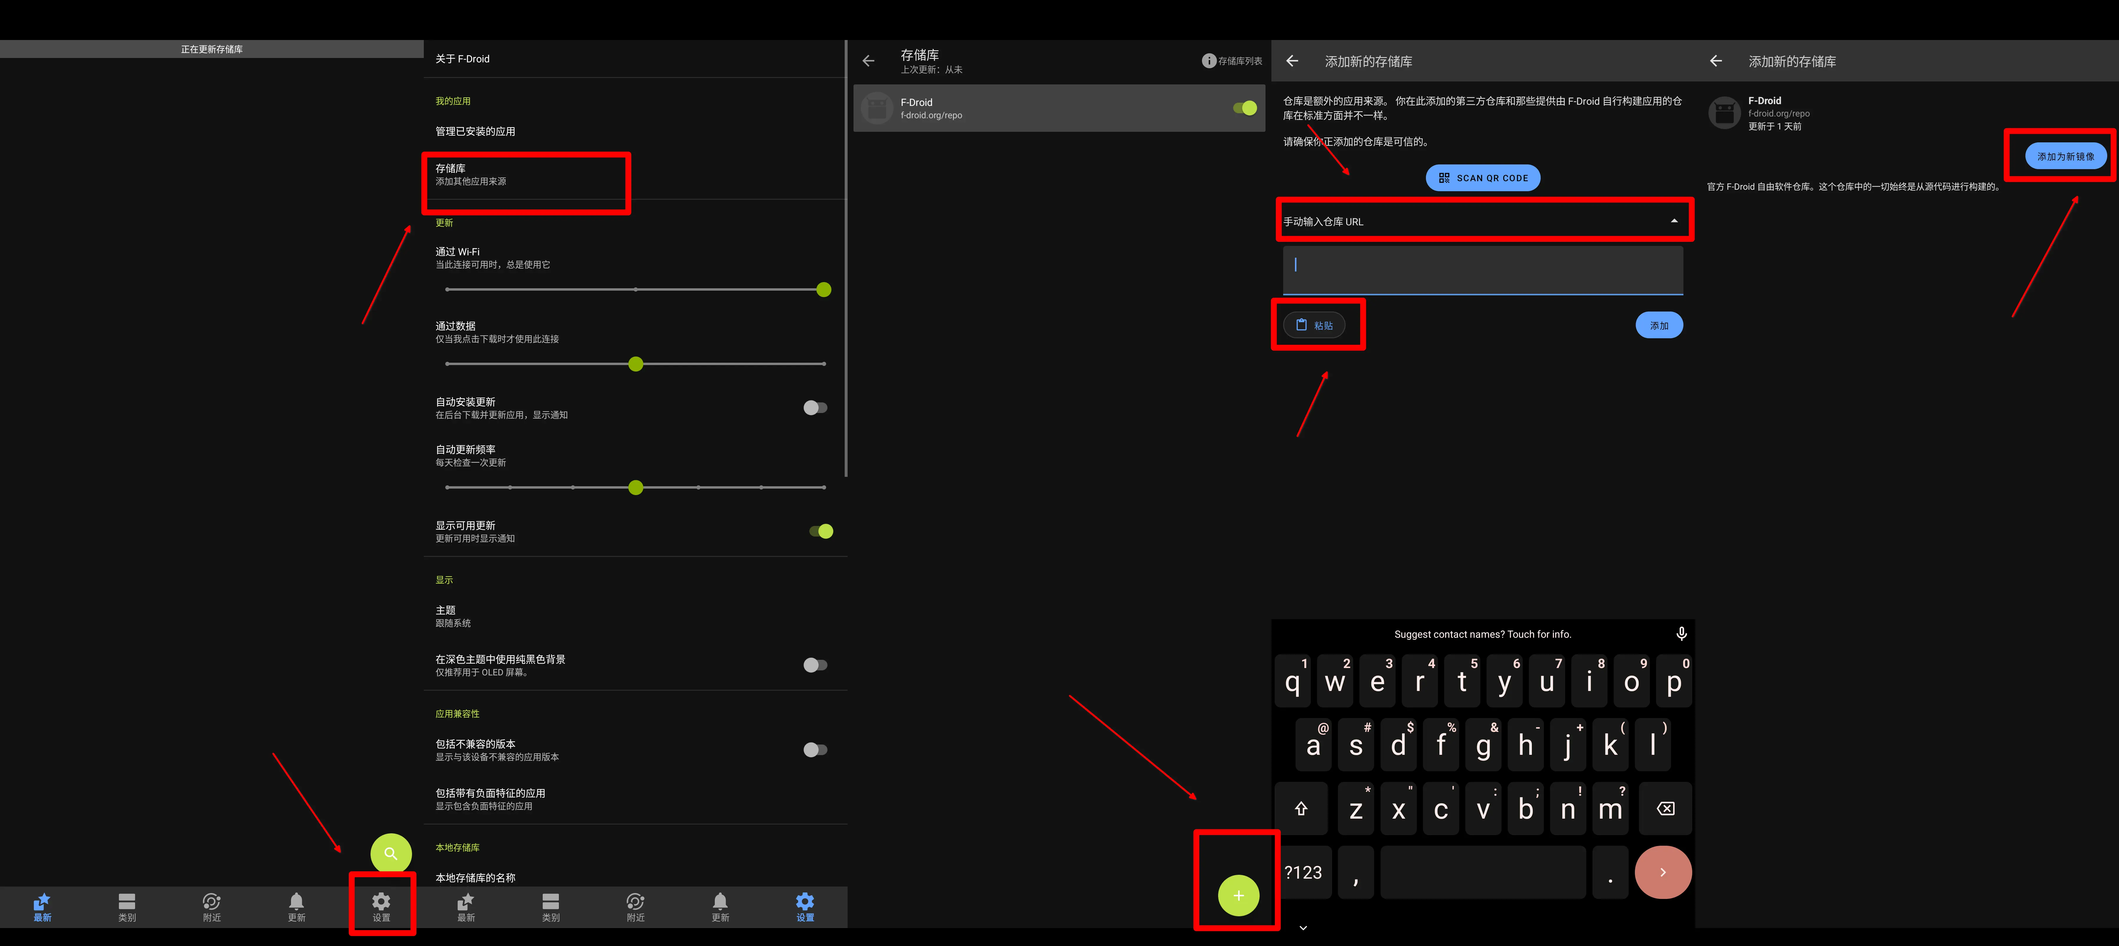Tap the green plus add-repository button
This screenshot has width=2119, height=946.
(1238, 895)
